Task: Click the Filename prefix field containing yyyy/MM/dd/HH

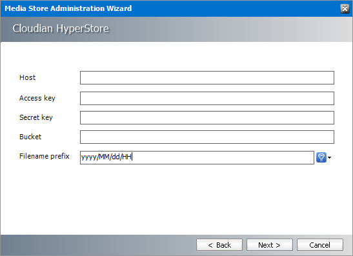Action: point(197,157)
